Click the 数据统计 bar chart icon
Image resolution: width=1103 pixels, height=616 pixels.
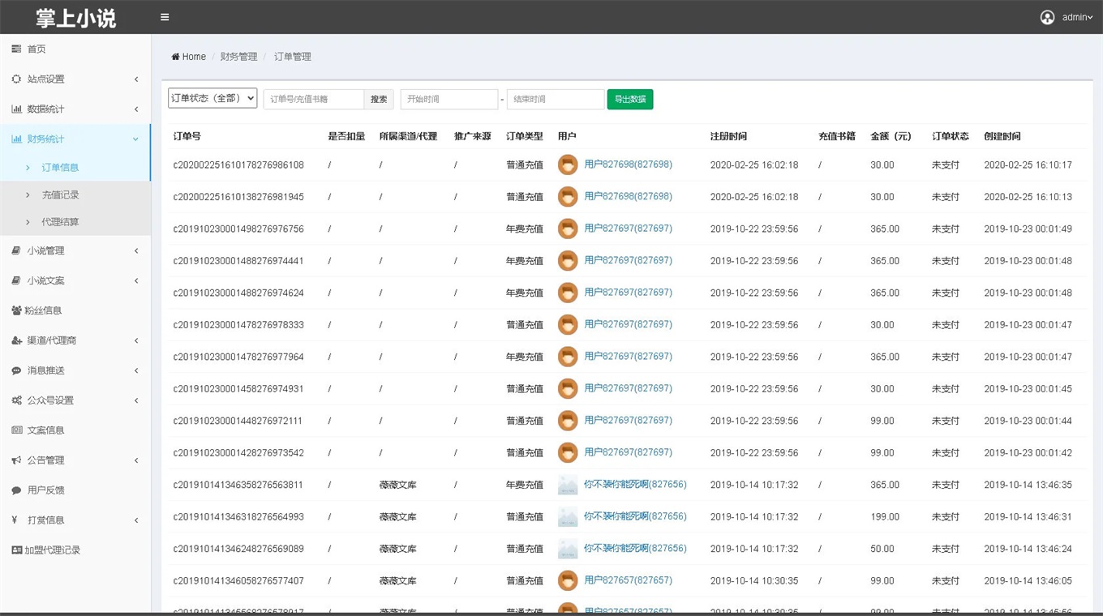(16, 109)
